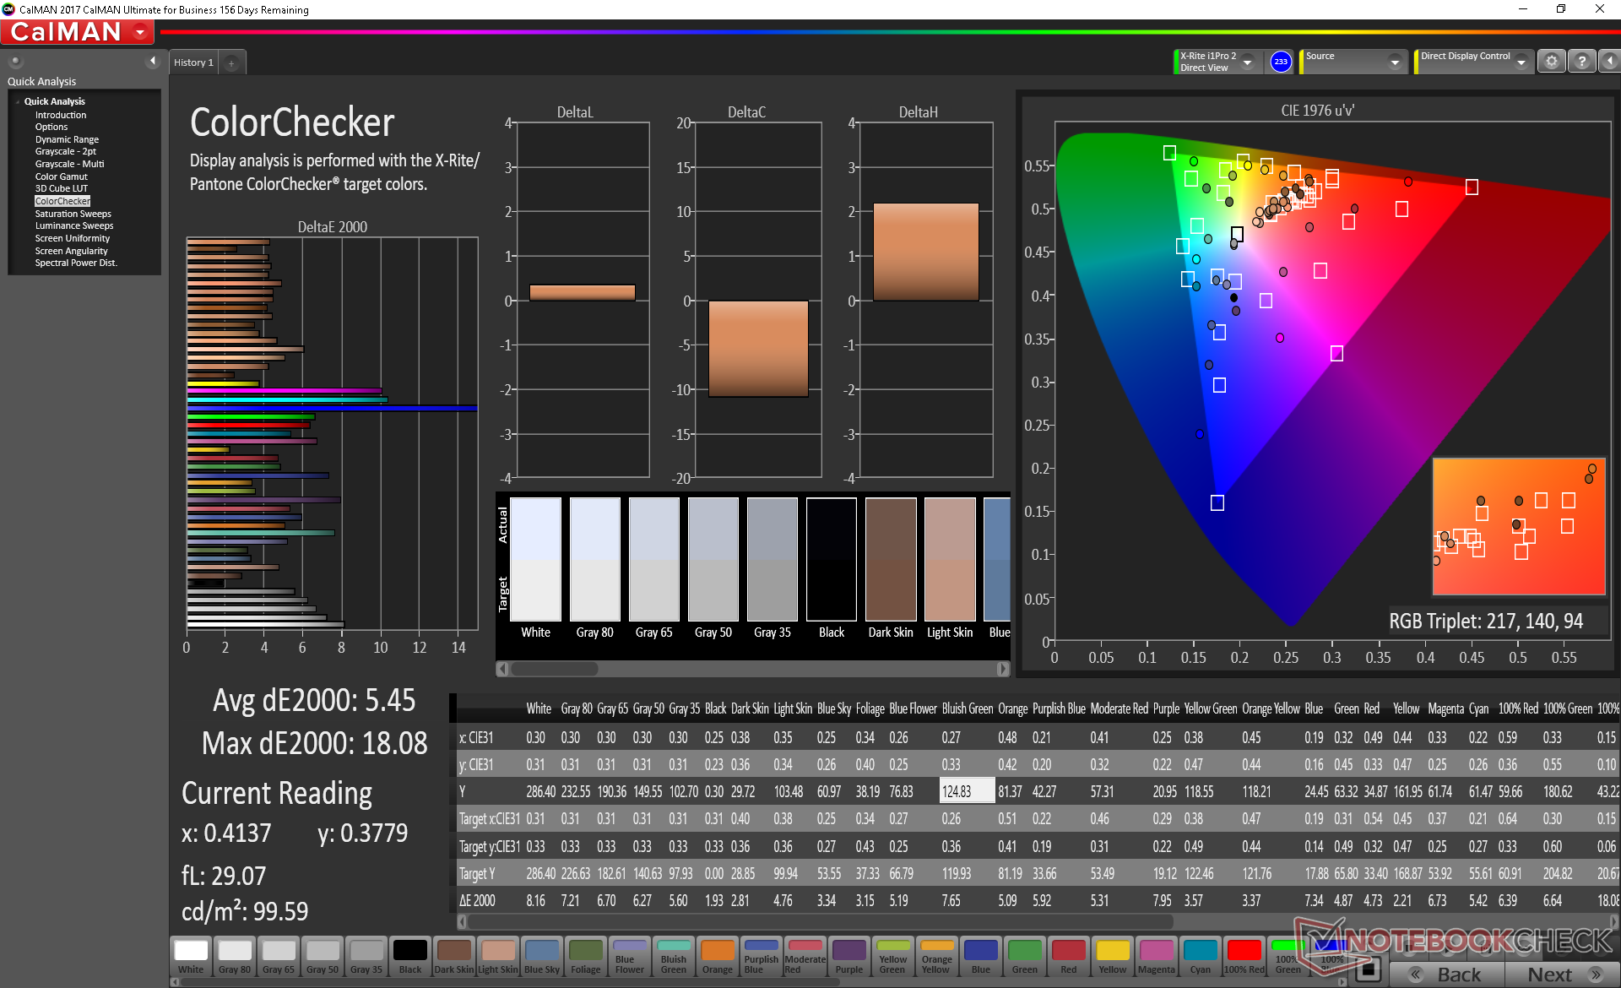
Task: Open Screen Uniformity page
Action: tap(72, 238)
